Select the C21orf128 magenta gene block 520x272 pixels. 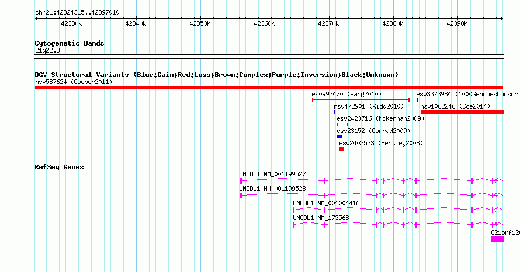tap(497, 239)
